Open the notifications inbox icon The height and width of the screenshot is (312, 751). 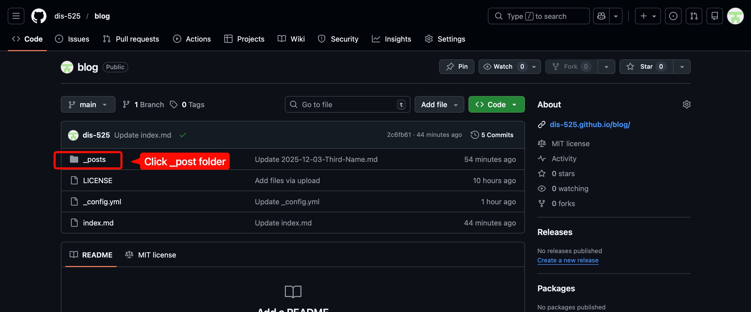714,16
